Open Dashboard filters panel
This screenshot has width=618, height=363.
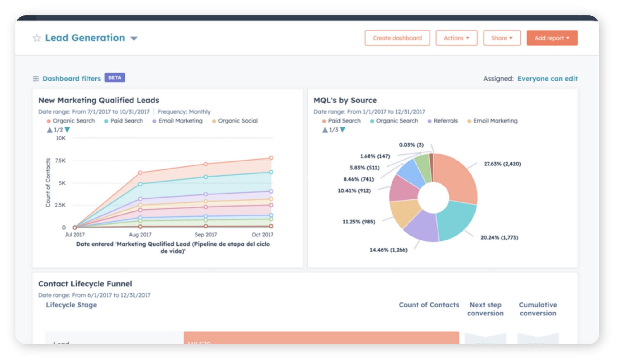[x=72, y=79]
